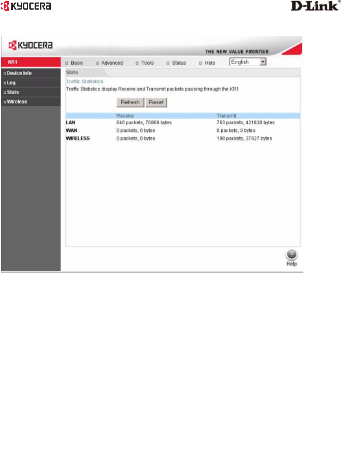343x456 pixels.
Task: Click WAN receive value 0 packets
Action: [x=136, y=130]
